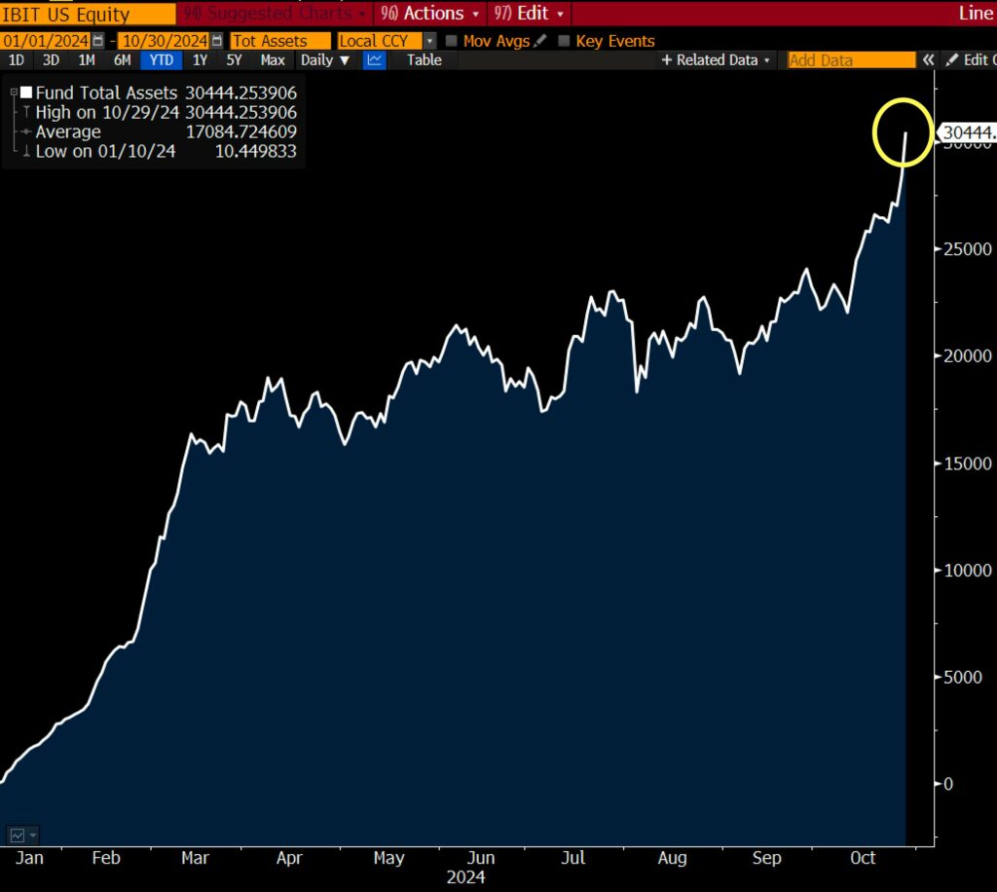
Task: Enable the Key Events checkbox
Action: tap(564, 41)
